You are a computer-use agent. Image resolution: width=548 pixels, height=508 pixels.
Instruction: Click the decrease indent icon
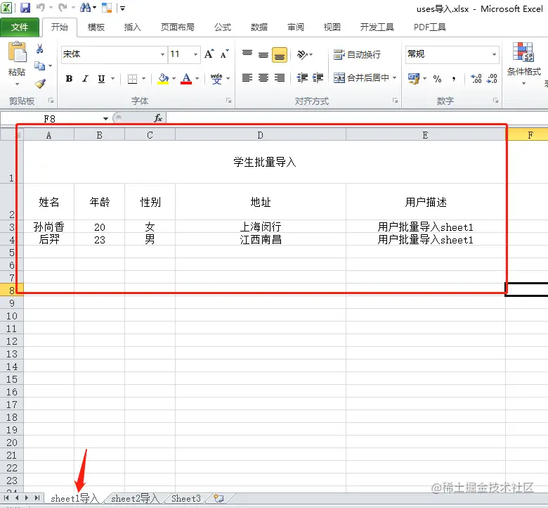[x=302, y=77]
